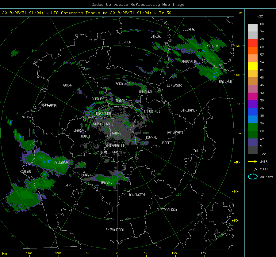The height and width of the screenshot is (257, 276).
Task: Click the 'KARWAR' city label
Action: coord(25,172)
